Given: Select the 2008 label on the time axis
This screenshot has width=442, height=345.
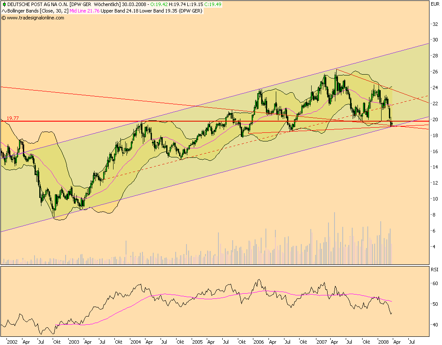Looking at the screenshot, I should tap(382, 341).
